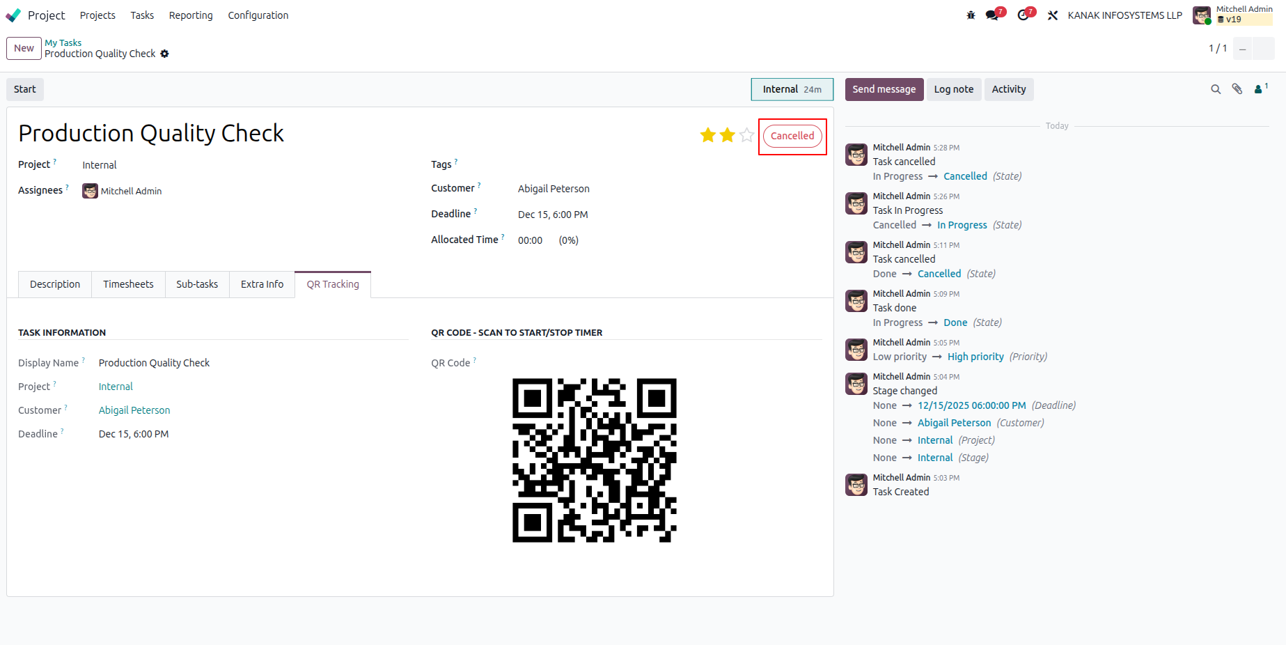
Task: Click the Mitchell Admin assignee avatar
Action: [x=90, y=191]
